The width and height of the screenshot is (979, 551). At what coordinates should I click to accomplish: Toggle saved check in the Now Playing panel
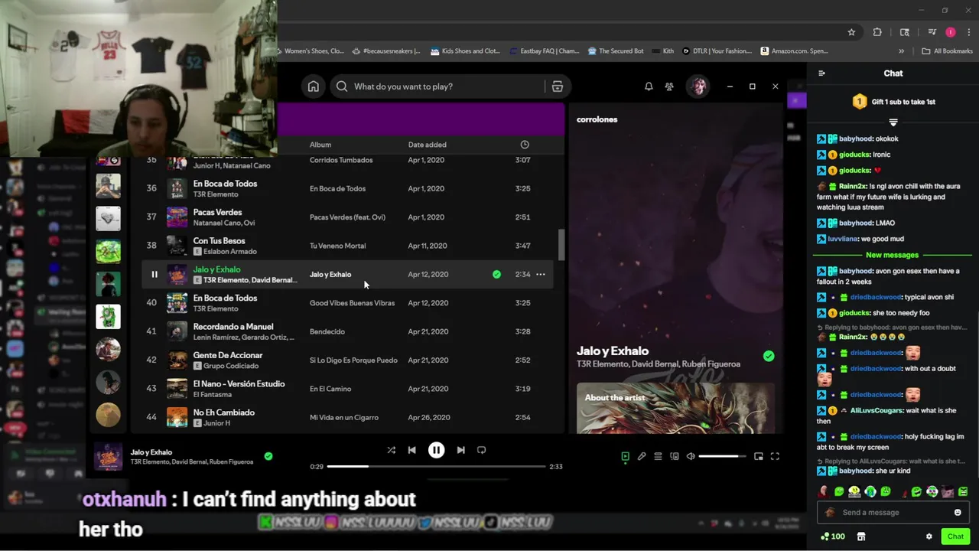point(769,356)
